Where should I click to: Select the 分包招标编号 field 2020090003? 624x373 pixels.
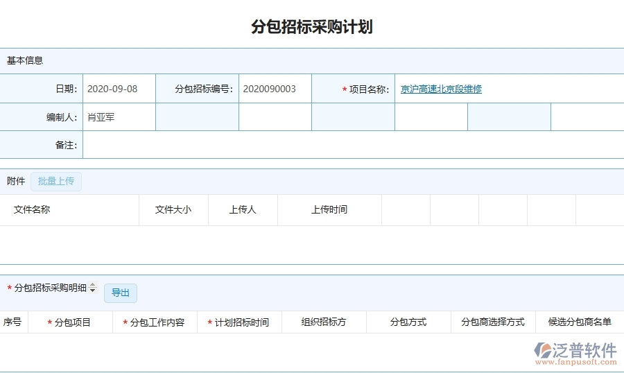point(275,89)
